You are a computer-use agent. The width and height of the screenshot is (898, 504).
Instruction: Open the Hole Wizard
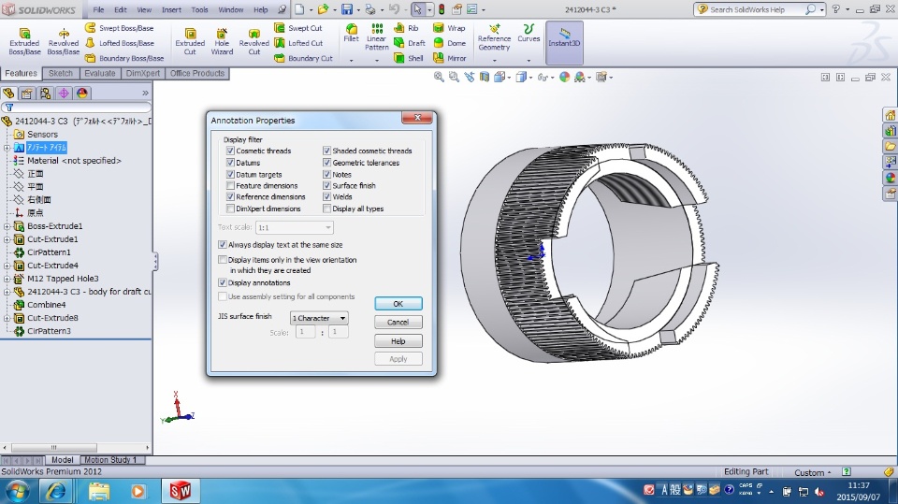[x=222, y=41]
